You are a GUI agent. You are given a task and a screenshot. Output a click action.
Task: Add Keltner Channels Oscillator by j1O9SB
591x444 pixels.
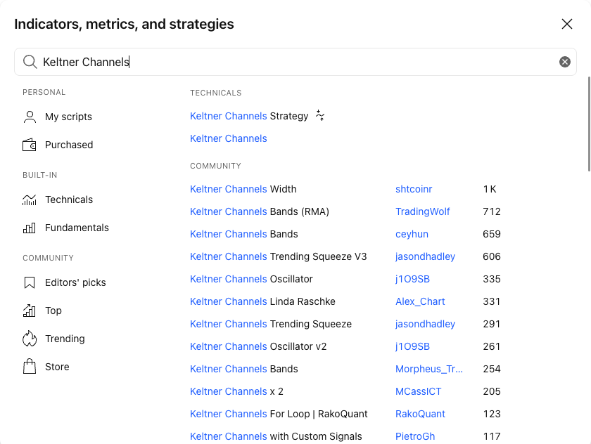coord(251,279)
